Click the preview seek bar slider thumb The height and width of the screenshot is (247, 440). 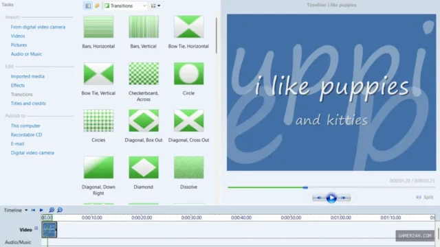(x=305, y=187)
